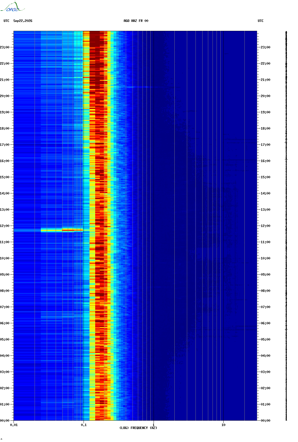Click the red horizontal event streak near 11:45
The width and height of the screenshot is (298, 442).
(72, 230)
